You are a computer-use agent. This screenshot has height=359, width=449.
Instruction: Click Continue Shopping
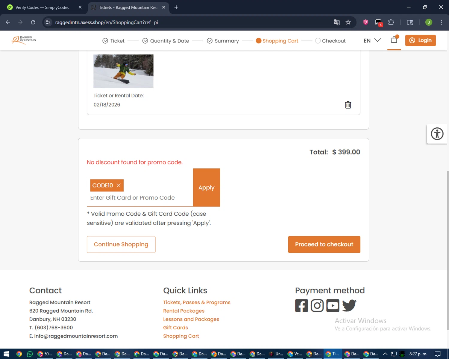click(121, 244)
